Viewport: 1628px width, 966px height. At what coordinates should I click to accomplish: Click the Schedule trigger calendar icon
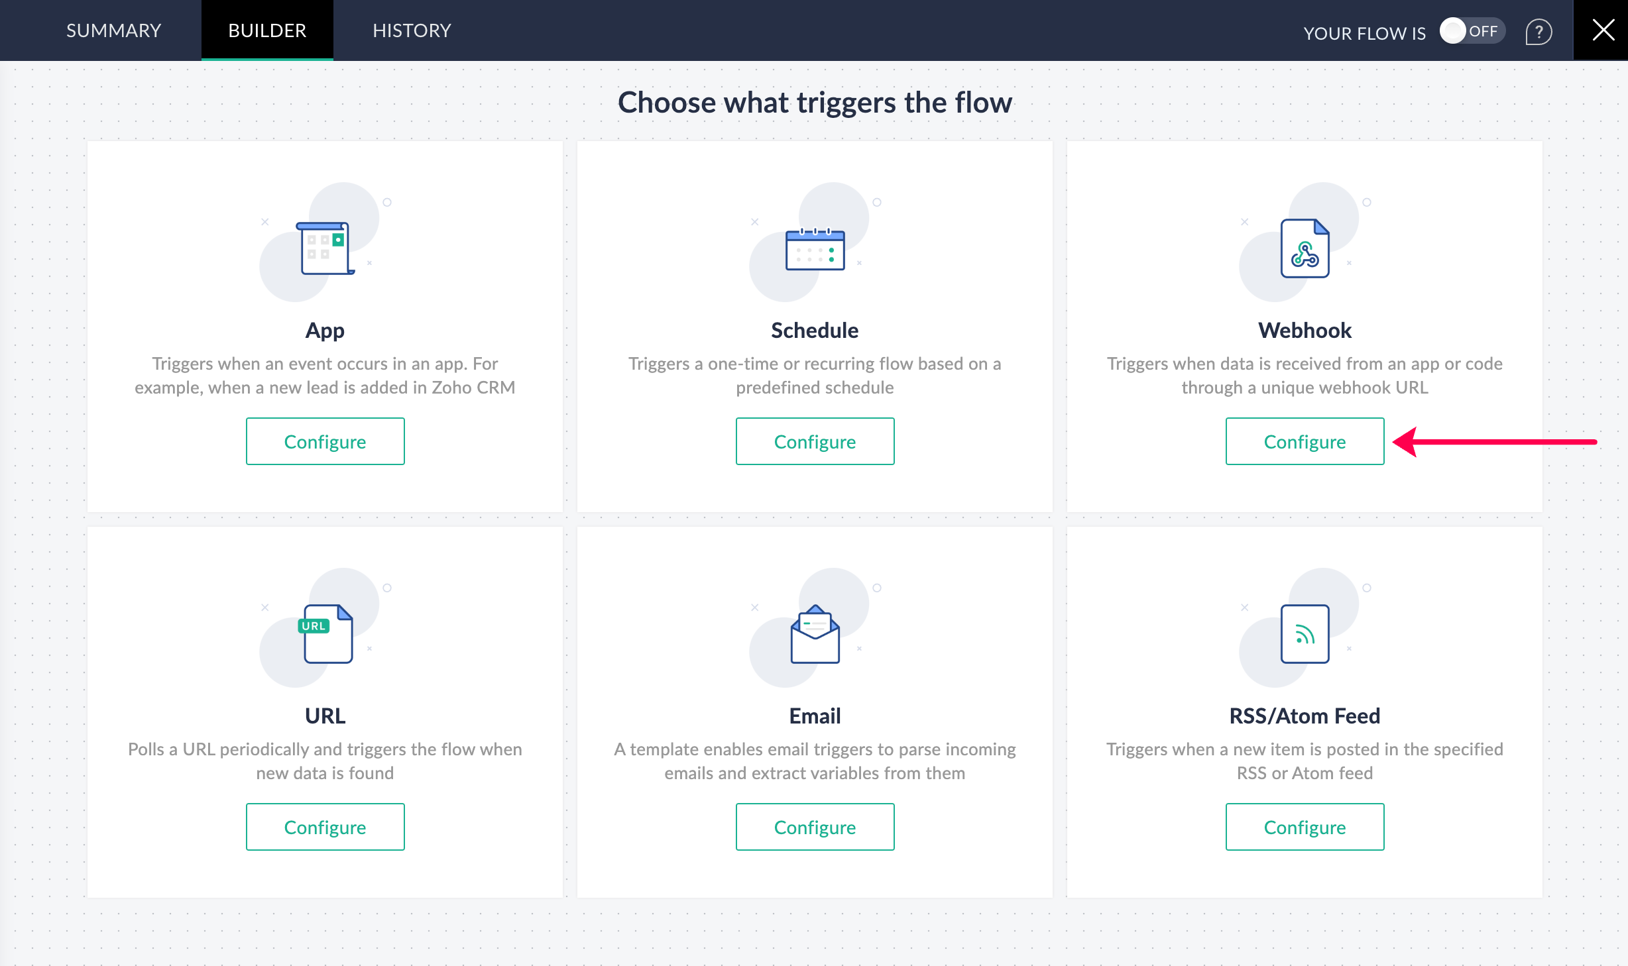pos(815,250)
